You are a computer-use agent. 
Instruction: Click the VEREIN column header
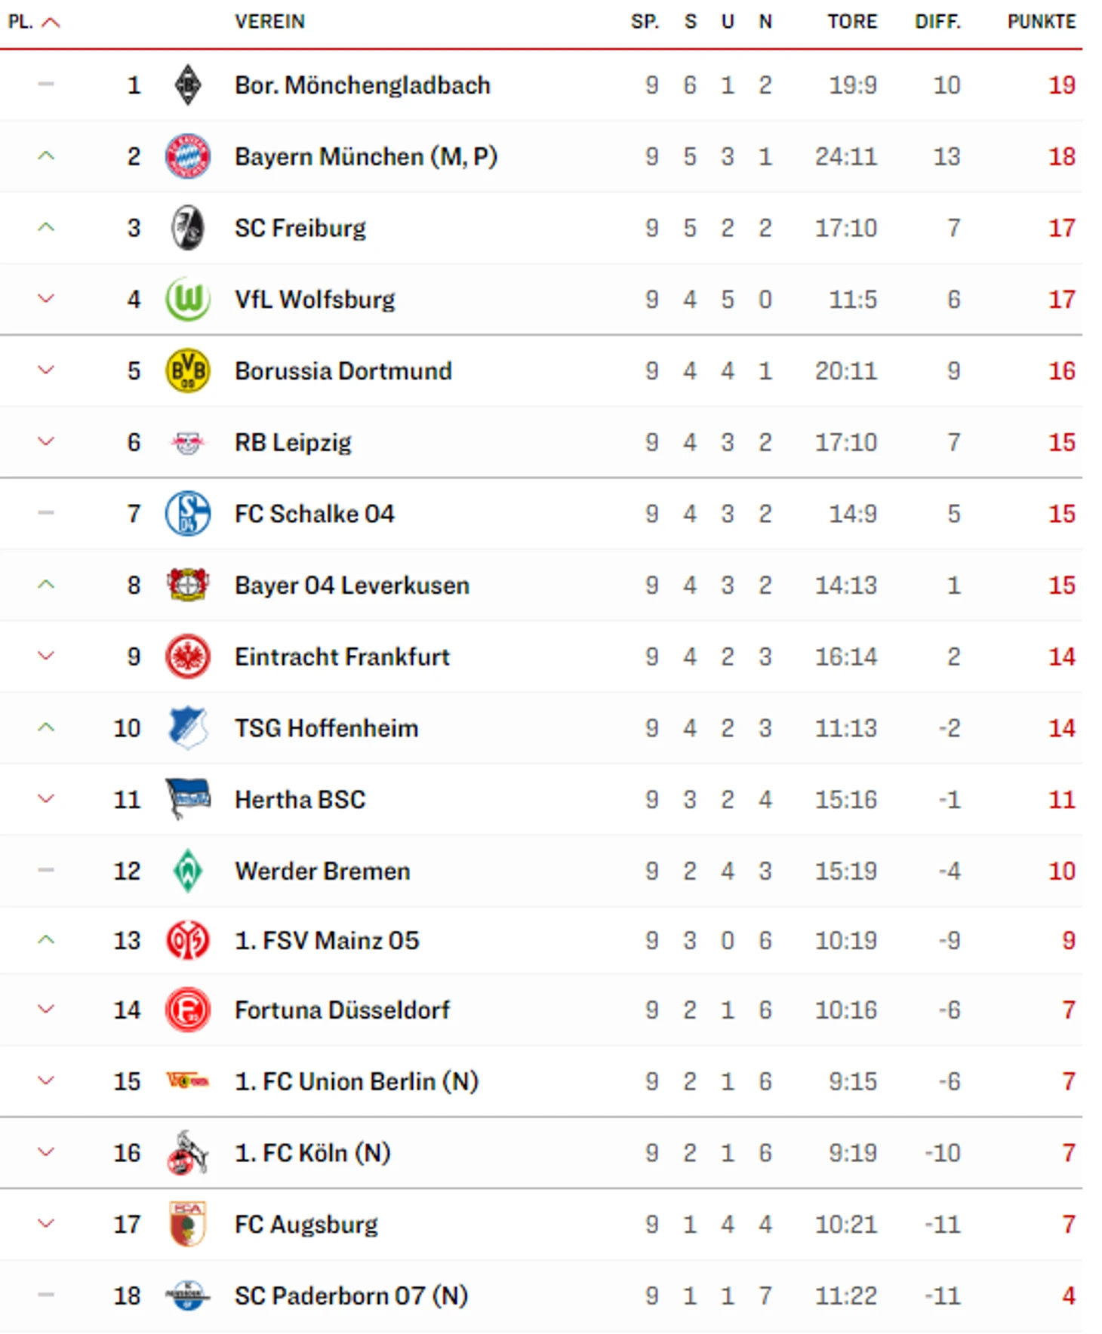pos(269,22)
